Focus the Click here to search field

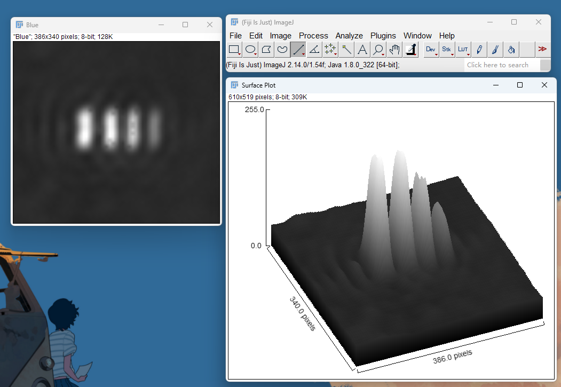click(x=502, y=65)
